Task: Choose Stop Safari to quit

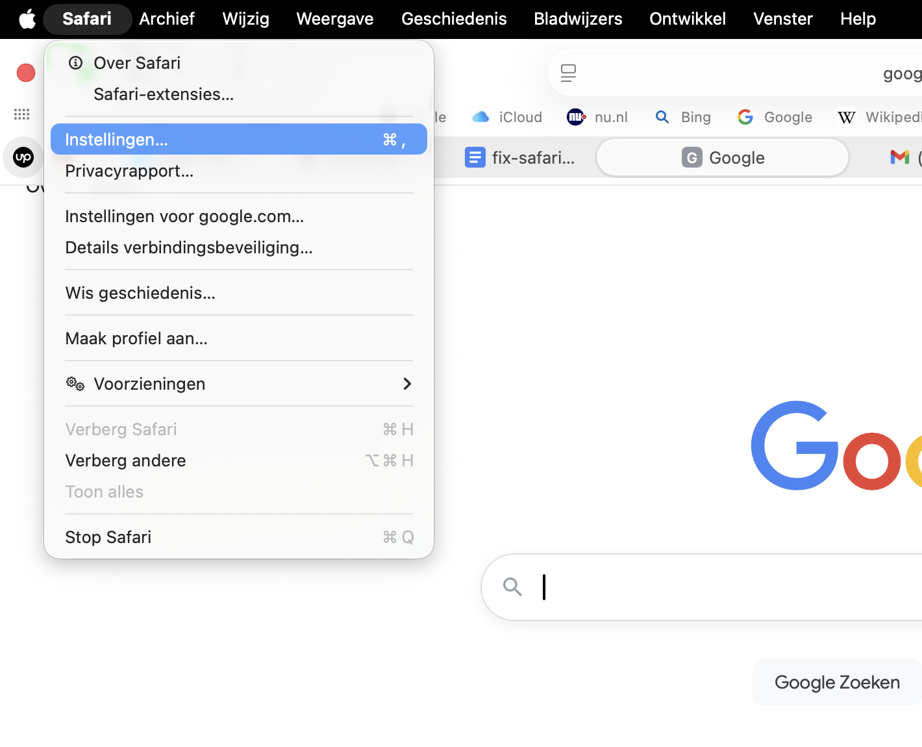Action: tap(108, 537)
